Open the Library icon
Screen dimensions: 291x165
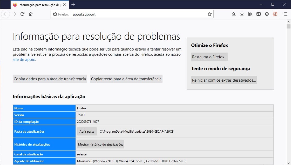coord(250,14)
